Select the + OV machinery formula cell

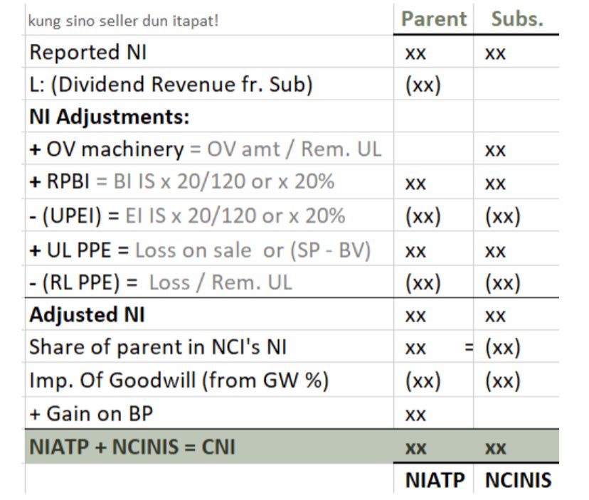209,149
